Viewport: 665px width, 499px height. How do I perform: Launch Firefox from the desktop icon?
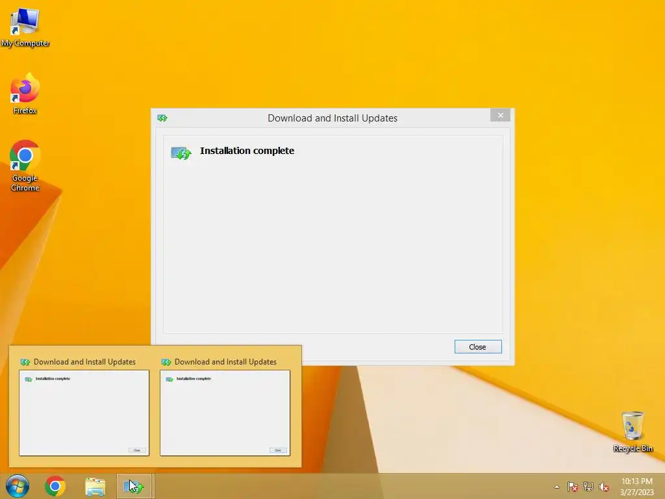click(25, 94)
